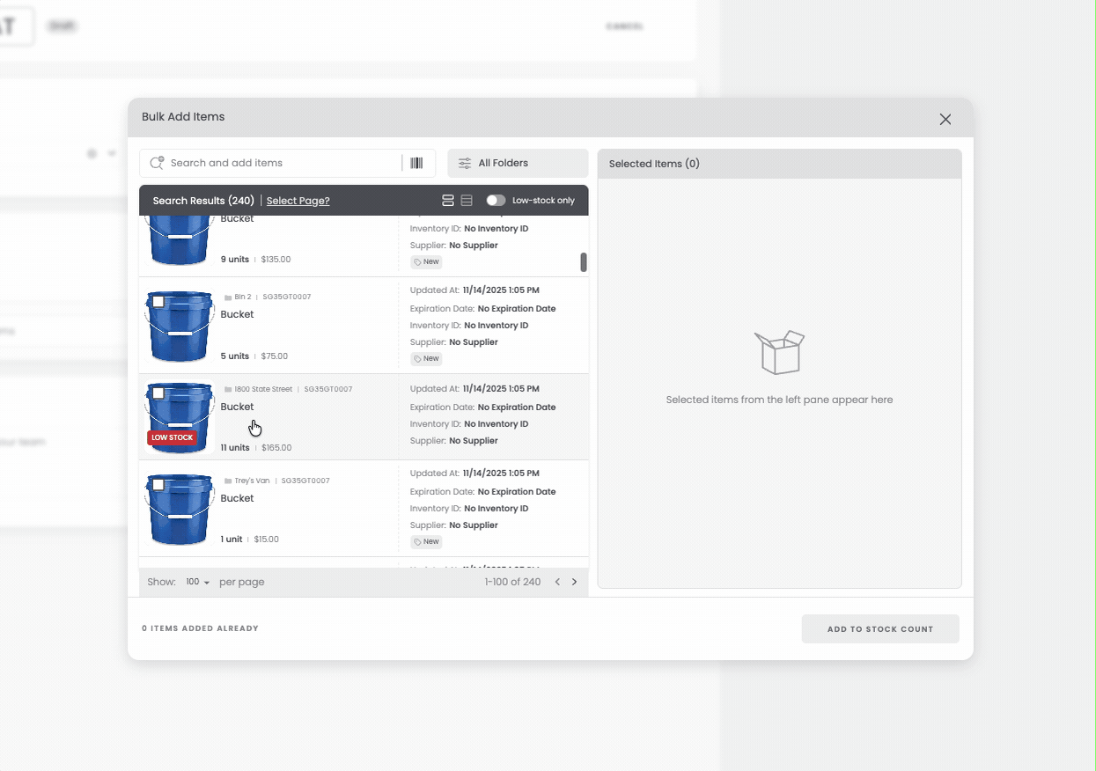The height and width of the screenshot is (771, 1096).
Task: Tick the Trey's Van Bucket checkbox
Action: click(x=158, y=485)
